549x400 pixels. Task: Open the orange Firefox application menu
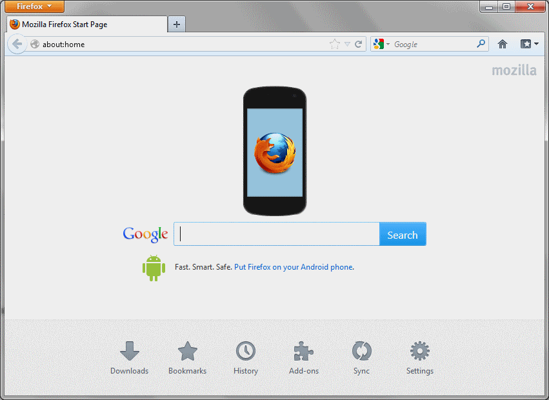(34, 6)
